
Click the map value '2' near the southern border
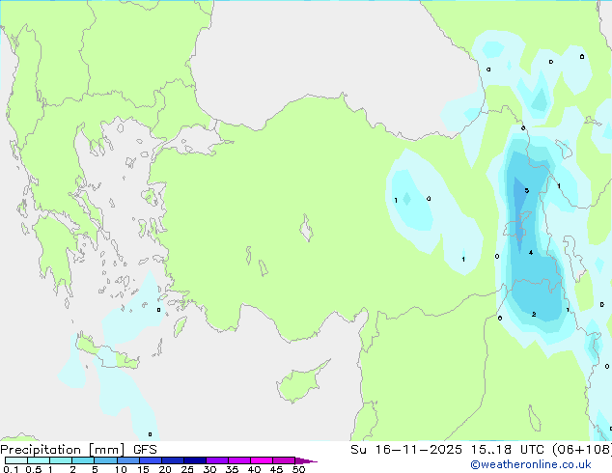click(x=534, y=314)
